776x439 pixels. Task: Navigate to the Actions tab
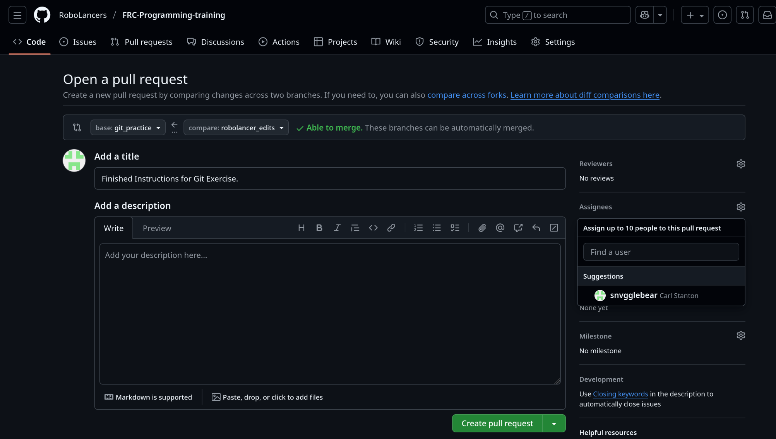tap(279, 42)
